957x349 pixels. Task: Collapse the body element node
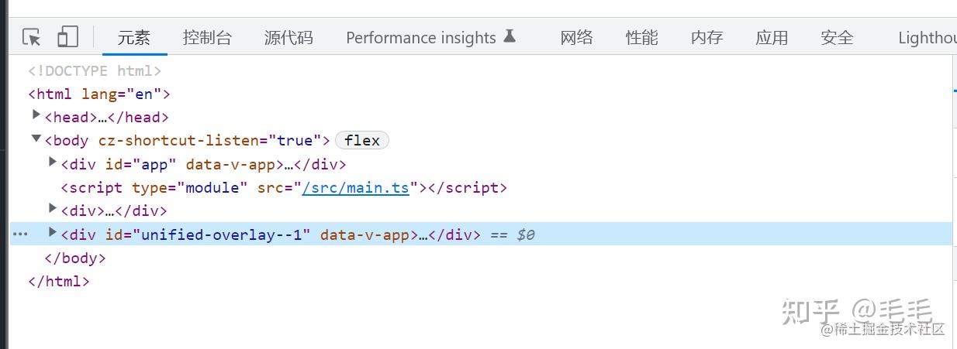tap(36, 139)
